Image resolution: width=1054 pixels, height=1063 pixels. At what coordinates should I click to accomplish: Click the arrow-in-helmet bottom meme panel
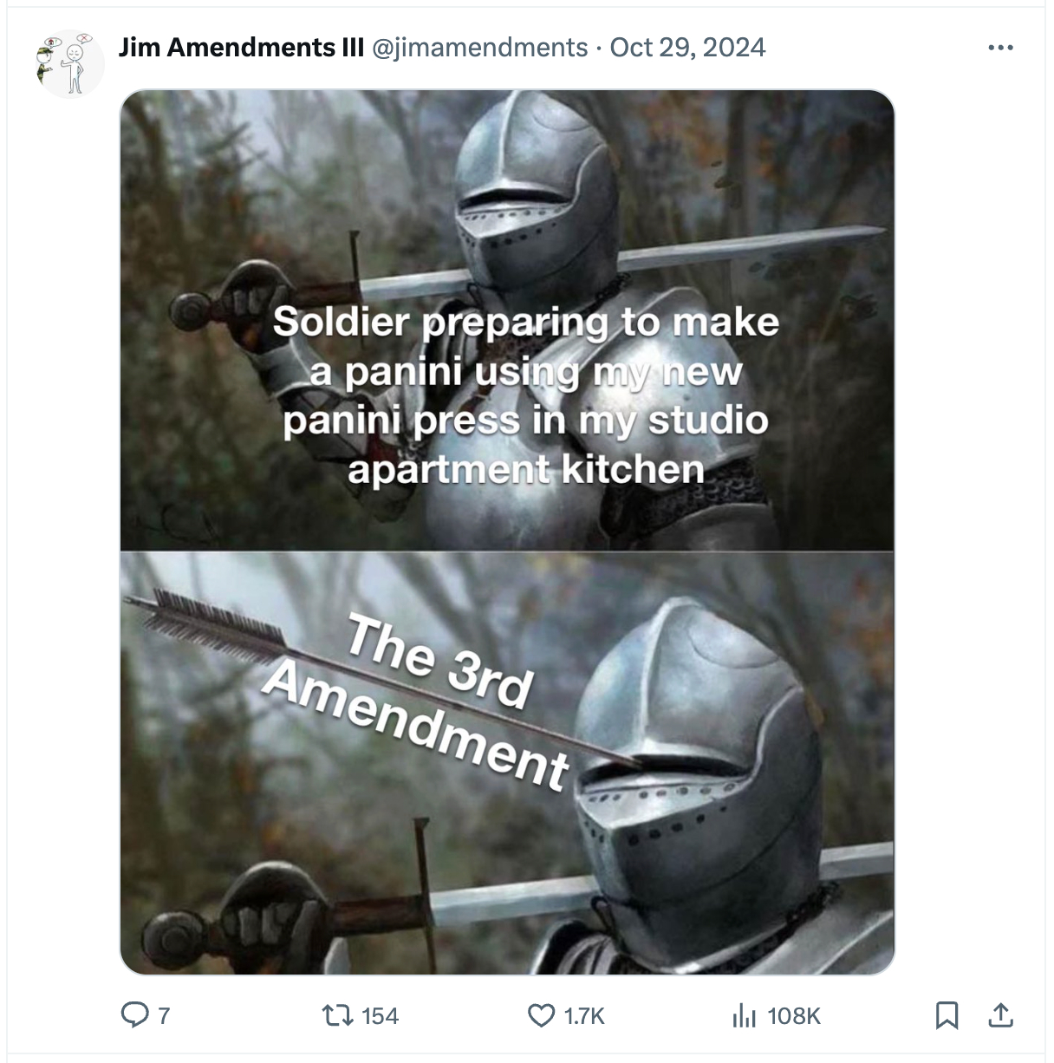pos(507,763)
